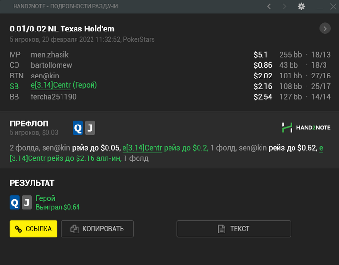339x265 pixels.
Task: Click the Герой link in results
Action: (x=46, y=198)
